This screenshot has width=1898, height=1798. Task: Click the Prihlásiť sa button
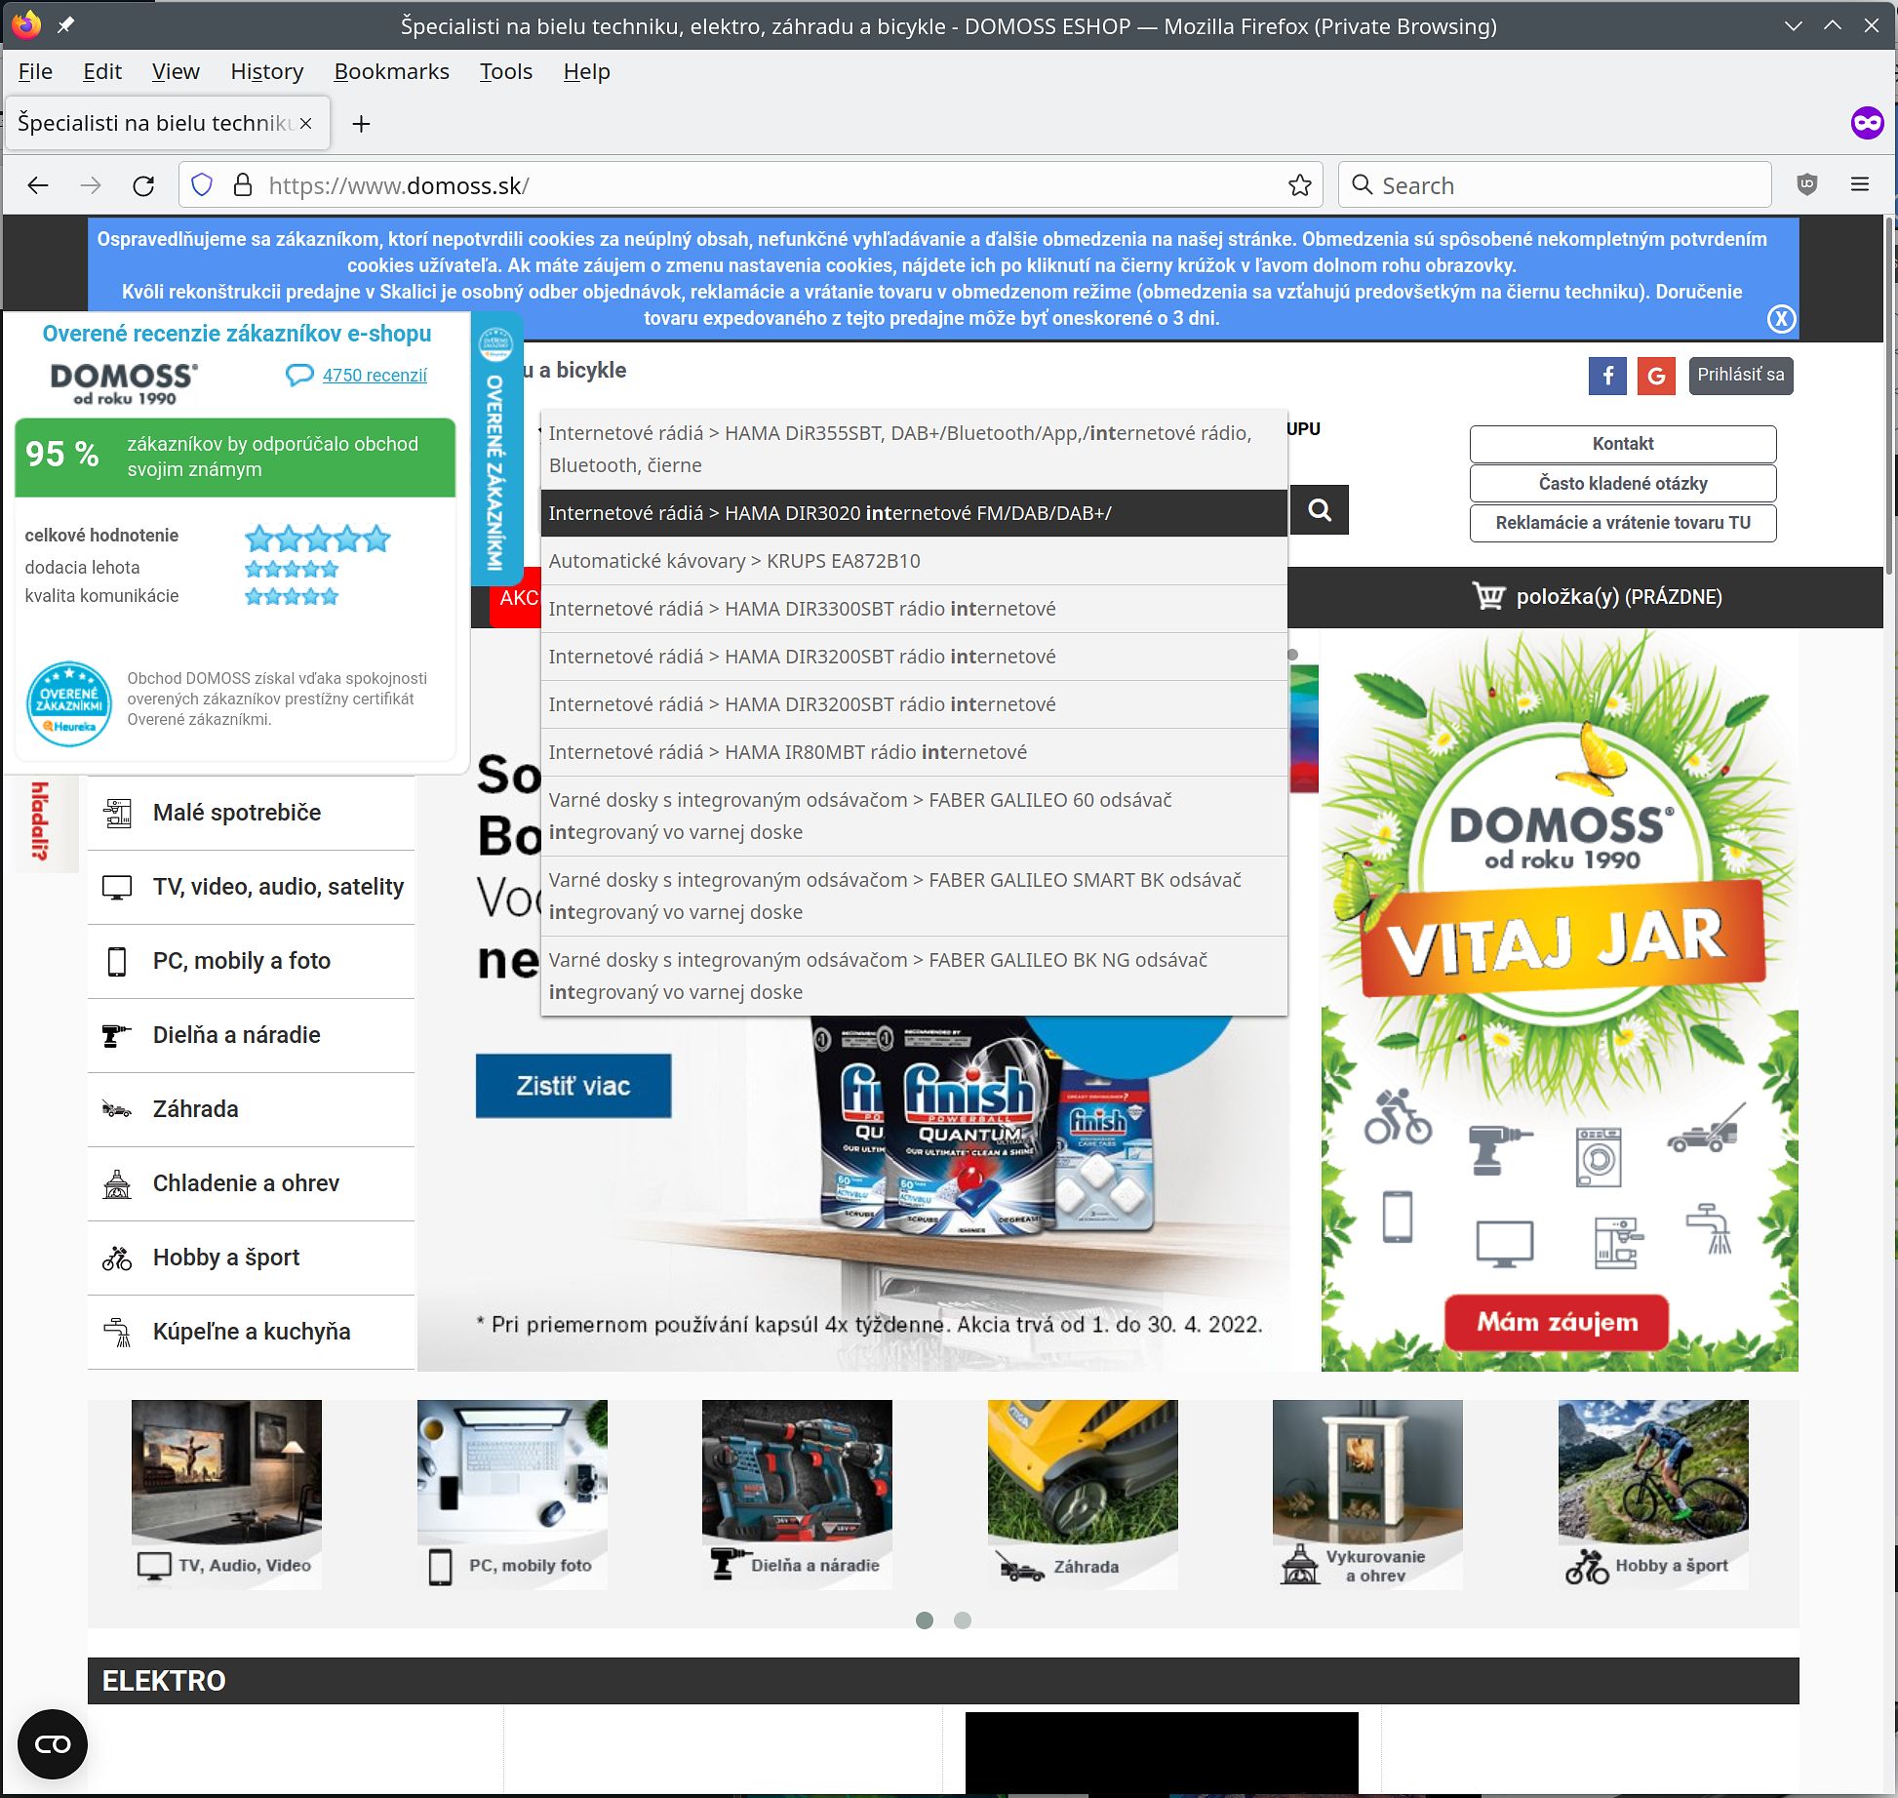tap(1740, 376)
